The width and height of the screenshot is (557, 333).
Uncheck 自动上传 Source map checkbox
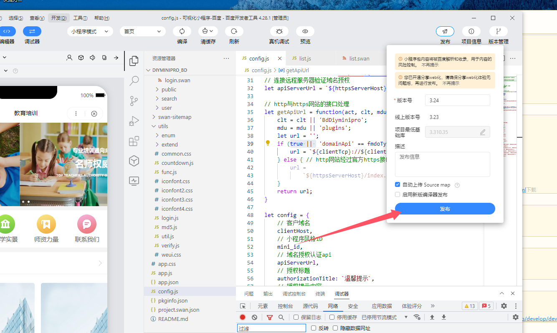(x=397, y=184)
